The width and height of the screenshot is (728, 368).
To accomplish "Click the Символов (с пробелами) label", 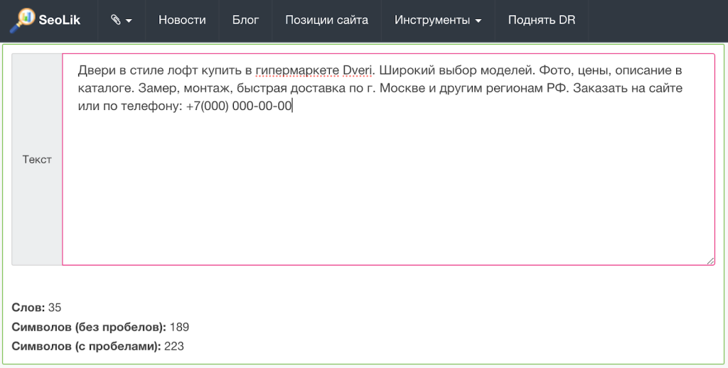I will [x=86, y=346].
